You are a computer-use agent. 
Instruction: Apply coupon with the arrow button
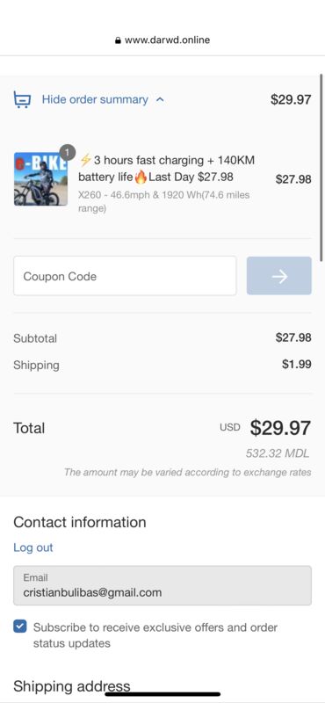click(x=278, y=276)
